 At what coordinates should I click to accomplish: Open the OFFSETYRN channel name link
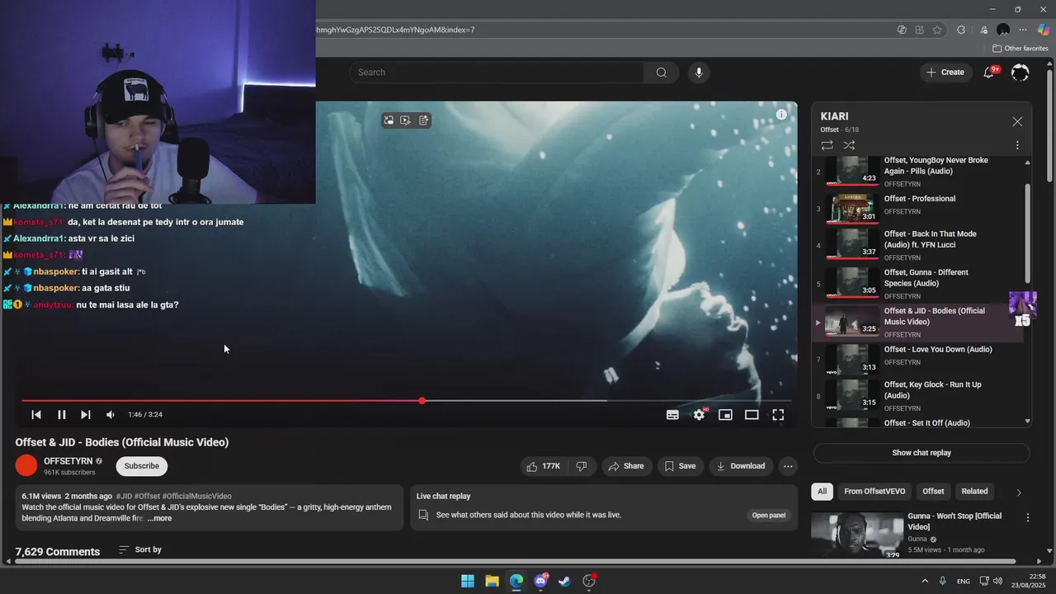68,461
